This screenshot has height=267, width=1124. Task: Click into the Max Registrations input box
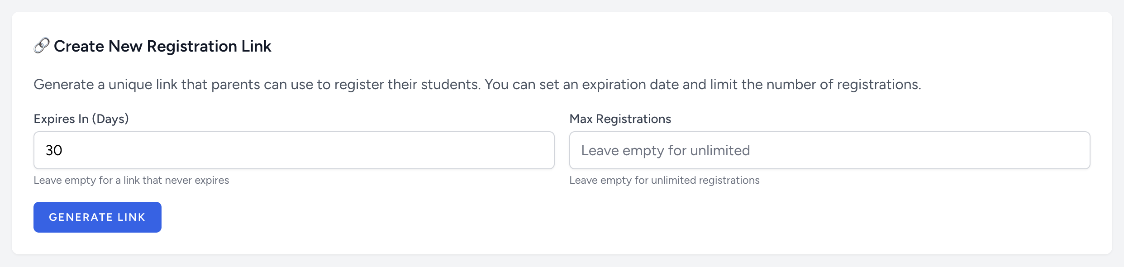click(829, 150)
